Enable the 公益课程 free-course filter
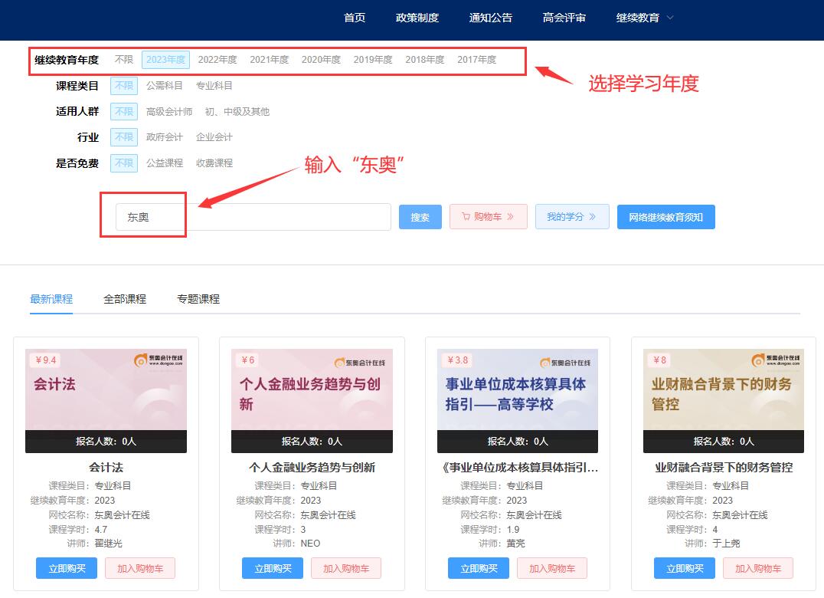Image resolution: width=824 pixels, height=598 pixels. point(166,163)
